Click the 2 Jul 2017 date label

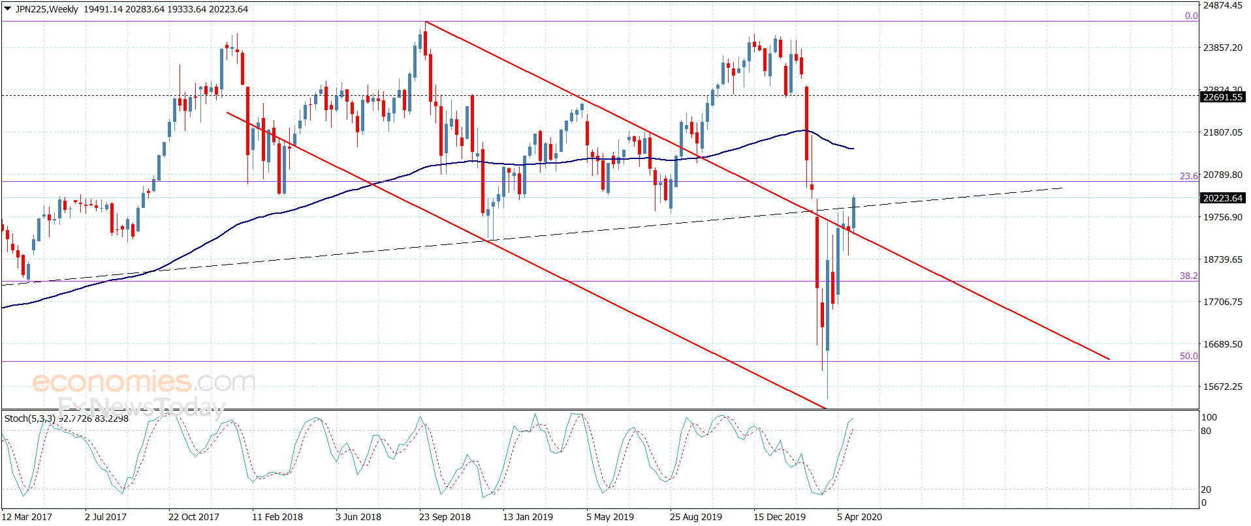coord(106,517)
